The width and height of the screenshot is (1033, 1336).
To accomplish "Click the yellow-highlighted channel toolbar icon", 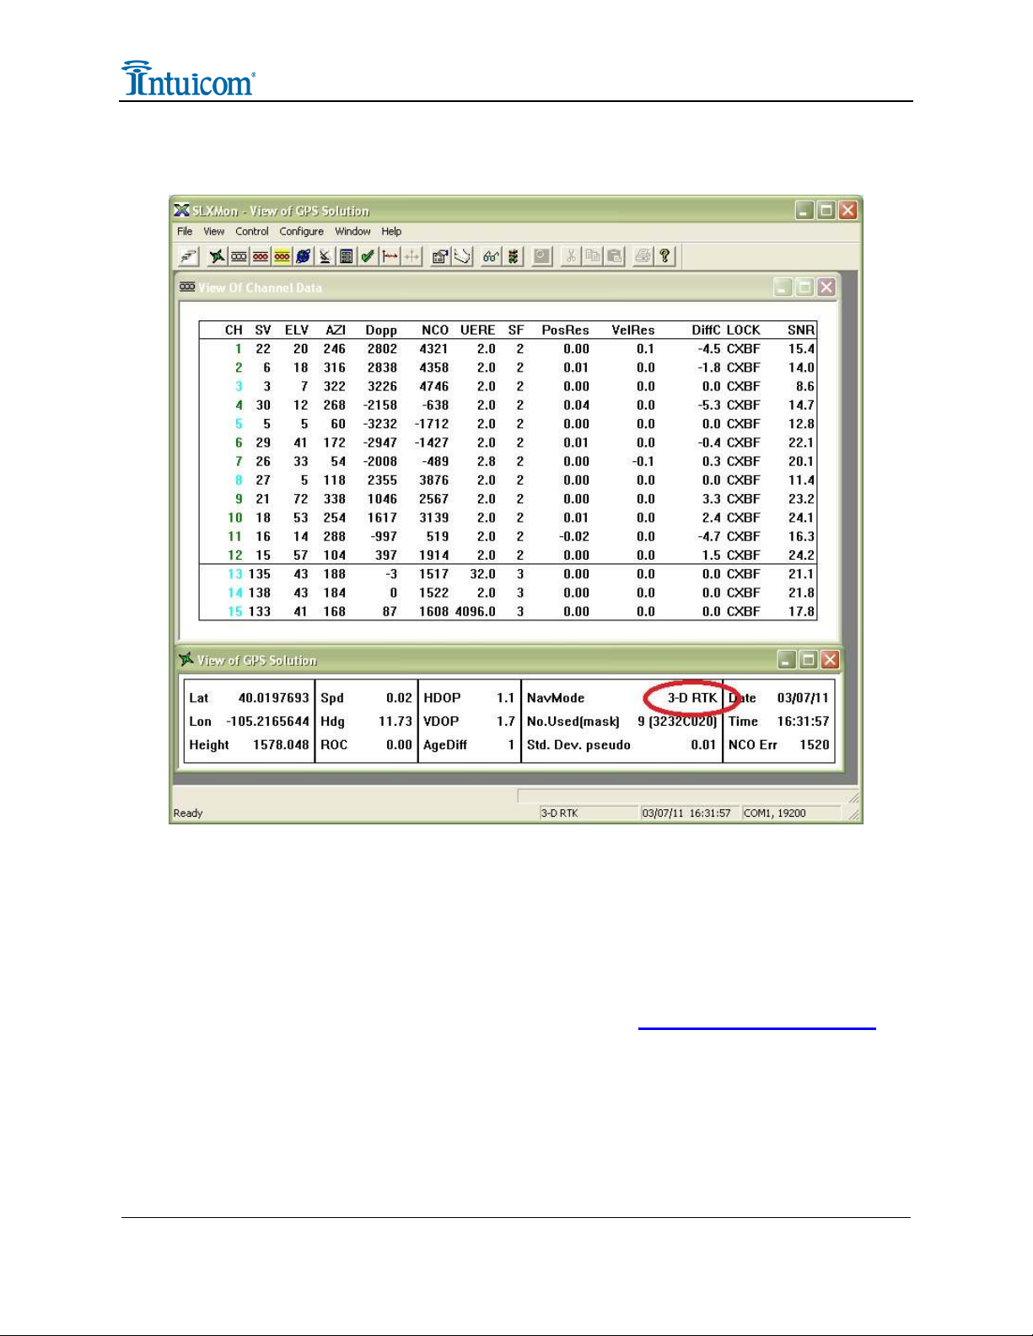I will (x=282, y=256).
